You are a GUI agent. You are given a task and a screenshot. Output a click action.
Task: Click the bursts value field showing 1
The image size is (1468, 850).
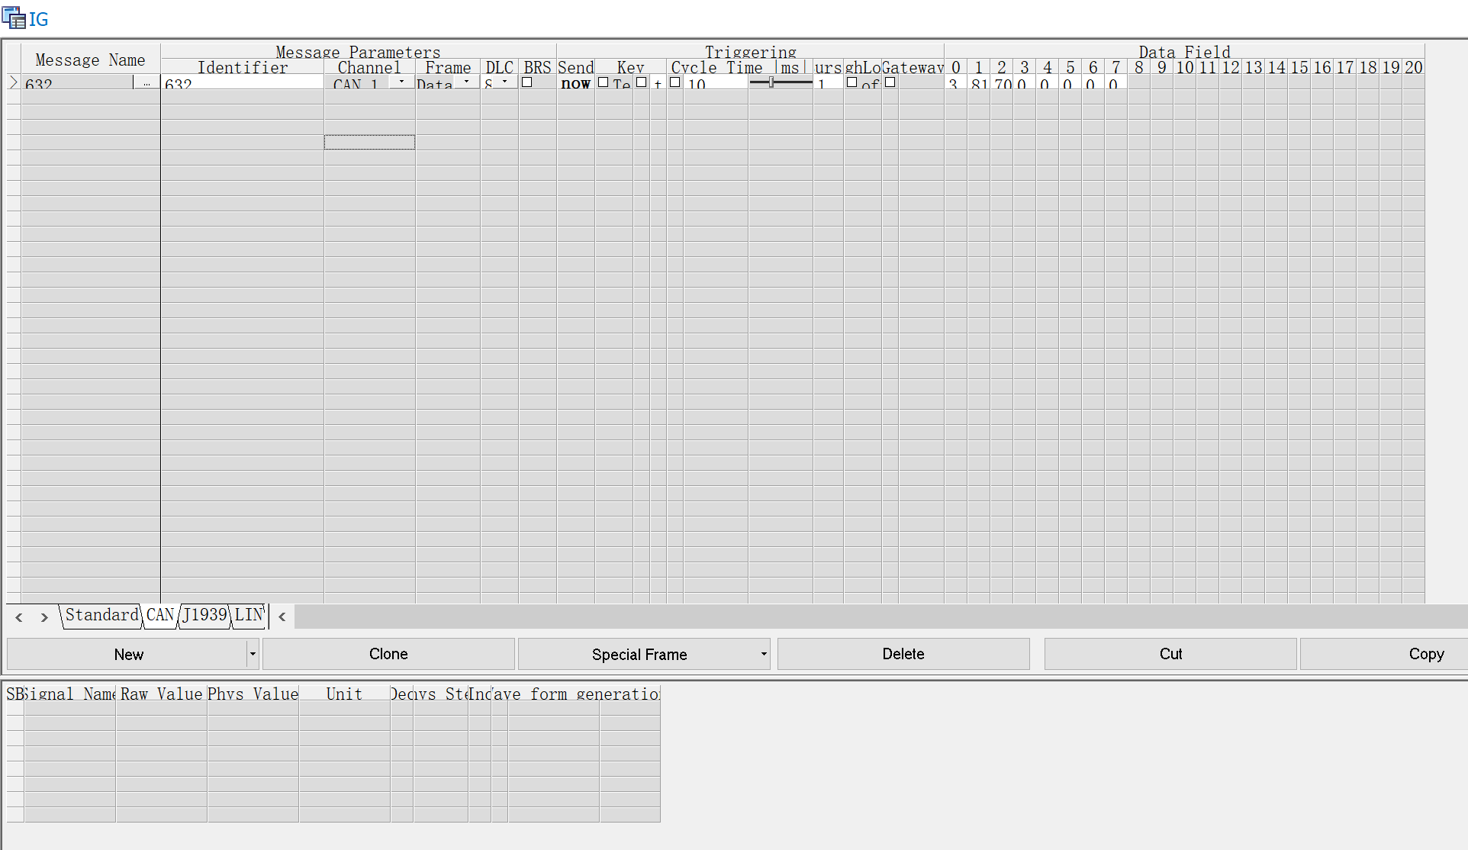828,82
